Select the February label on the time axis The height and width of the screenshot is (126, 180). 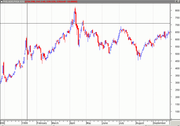[42, 123]
